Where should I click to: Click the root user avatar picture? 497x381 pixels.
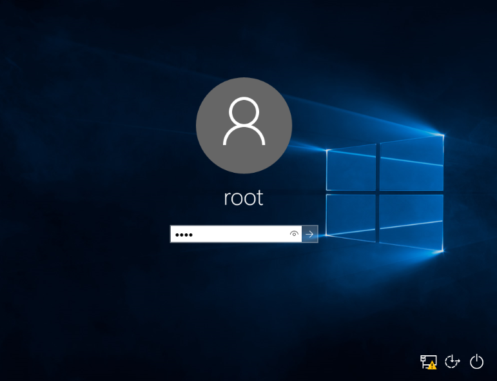pos(244,126)
